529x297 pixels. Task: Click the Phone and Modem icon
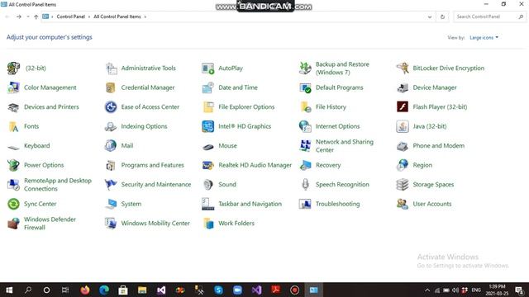403,146
